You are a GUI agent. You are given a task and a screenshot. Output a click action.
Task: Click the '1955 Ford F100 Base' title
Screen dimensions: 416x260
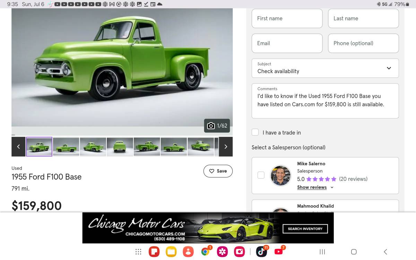[46, 177]
